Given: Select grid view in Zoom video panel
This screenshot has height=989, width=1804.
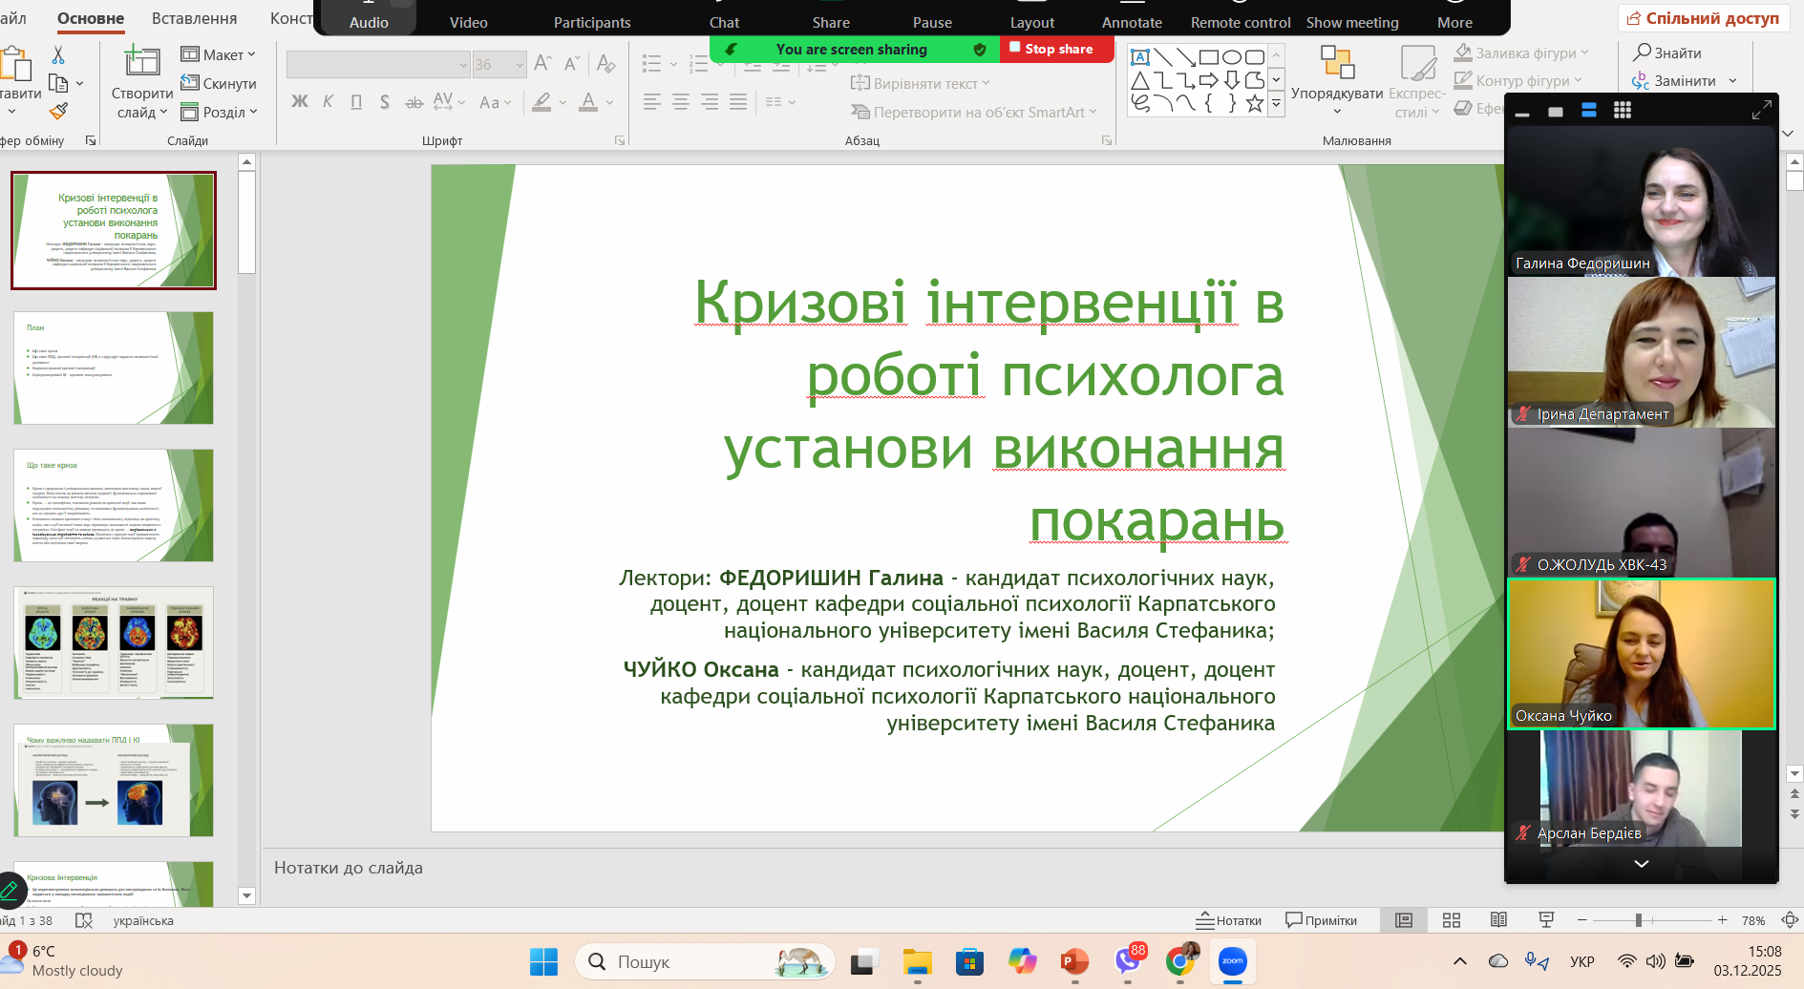Looking at the screenshot, I should [1622, 112].
